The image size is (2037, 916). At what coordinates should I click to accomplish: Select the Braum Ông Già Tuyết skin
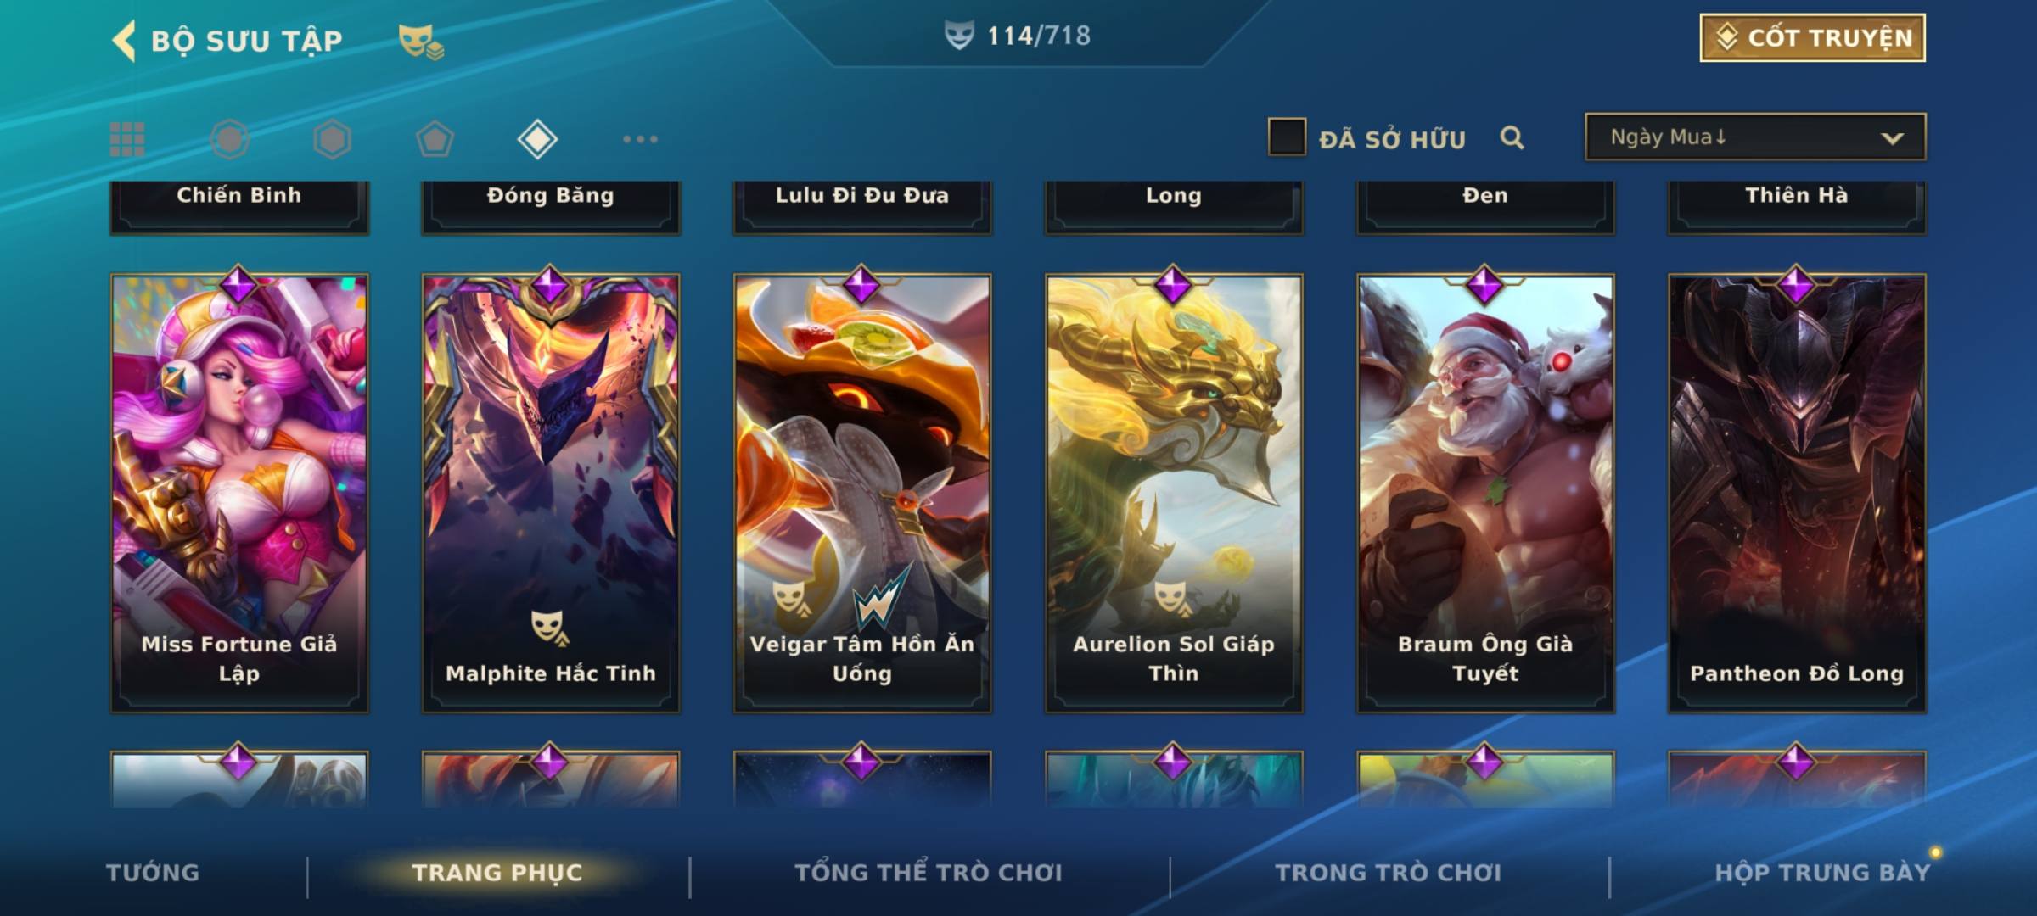click(x=1485, y=492)
